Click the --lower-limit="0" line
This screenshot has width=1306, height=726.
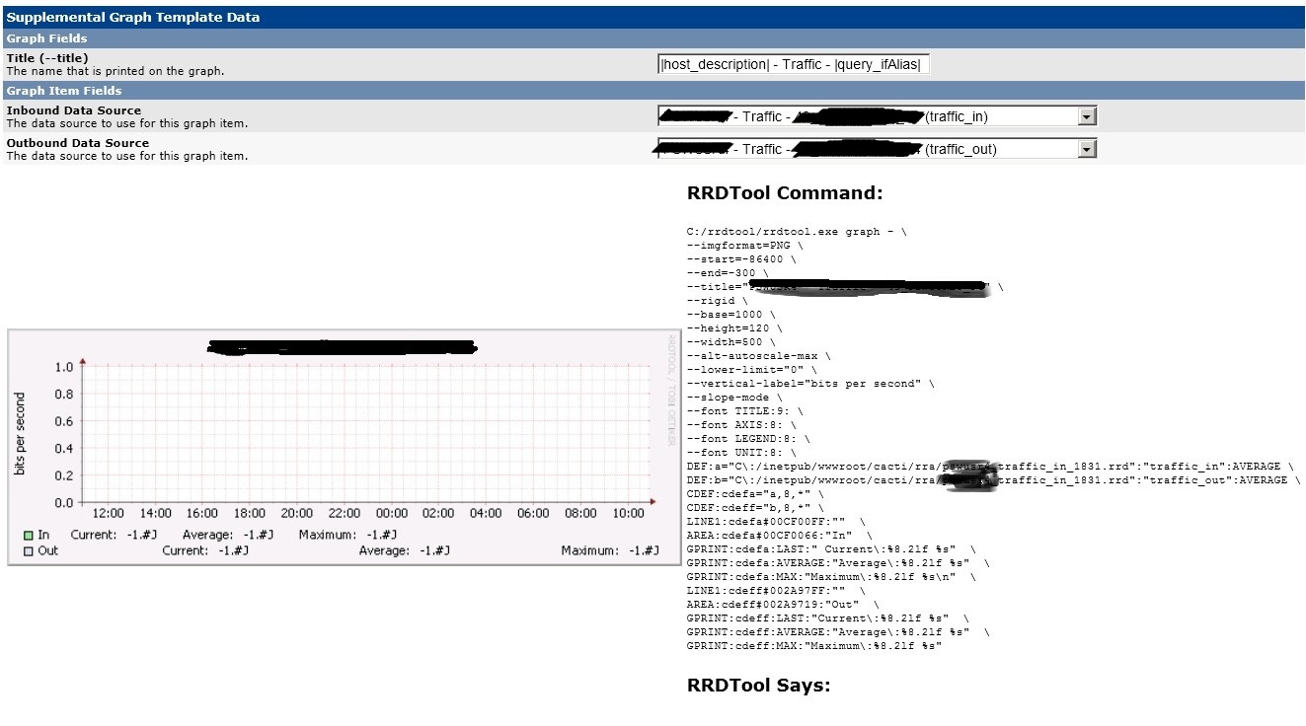pos(752,369)
